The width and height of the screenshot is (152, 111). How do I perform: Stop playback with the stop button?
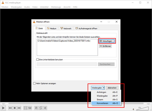point(15,108)
